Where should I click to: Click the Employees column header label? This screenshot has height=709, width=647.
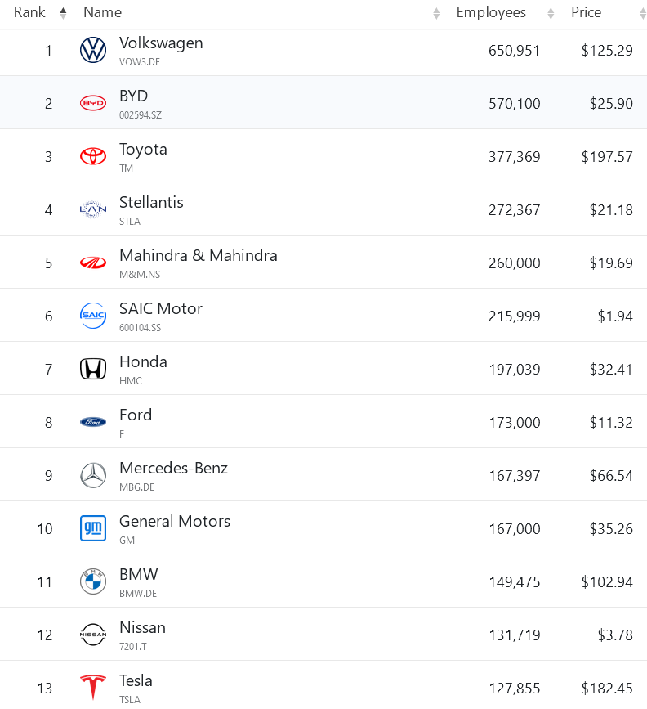click(491, 12)
